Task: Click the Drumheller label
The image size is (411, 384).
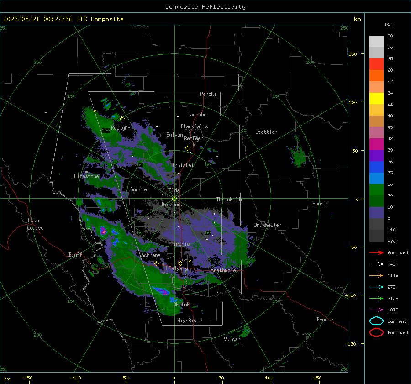Action: (x=268, y=225)
